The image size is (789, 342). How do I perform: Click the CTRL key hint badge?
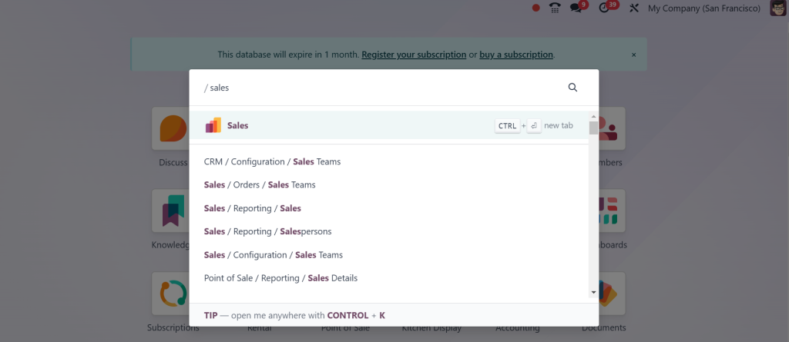pyautogui.click(x=507, y=125)
